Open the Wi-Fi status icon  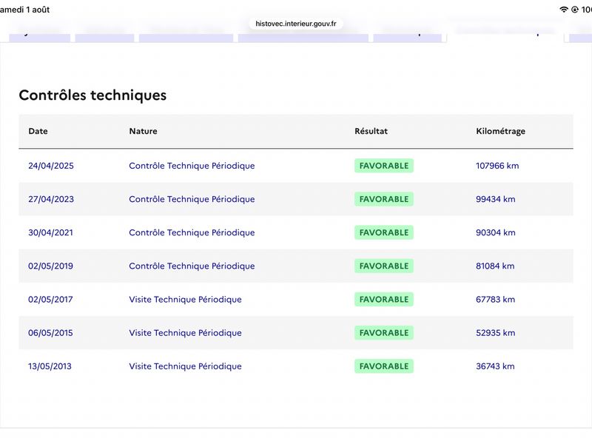pos(564,10)
